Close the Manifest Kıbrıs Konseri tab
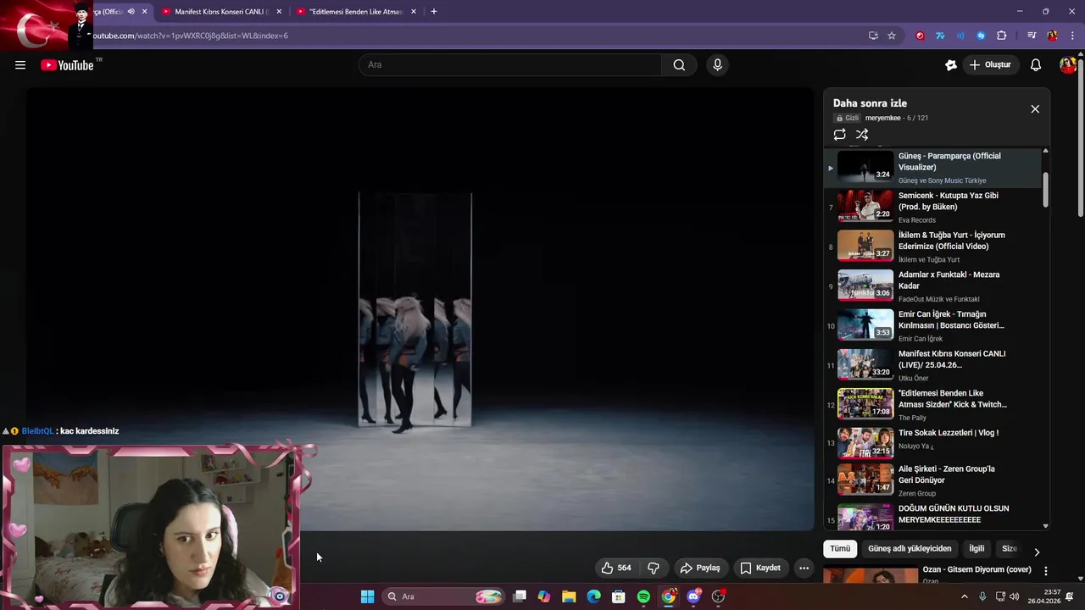This screenshot has height=610, width=1085. 279,12
